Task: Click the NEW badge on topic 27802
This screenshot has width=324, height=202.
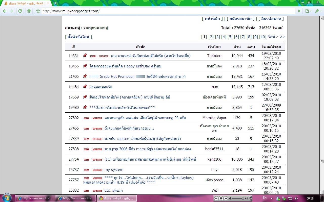Action: coord(87,118)
